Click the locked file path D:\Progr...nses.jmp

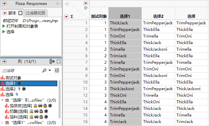(40, 21)
